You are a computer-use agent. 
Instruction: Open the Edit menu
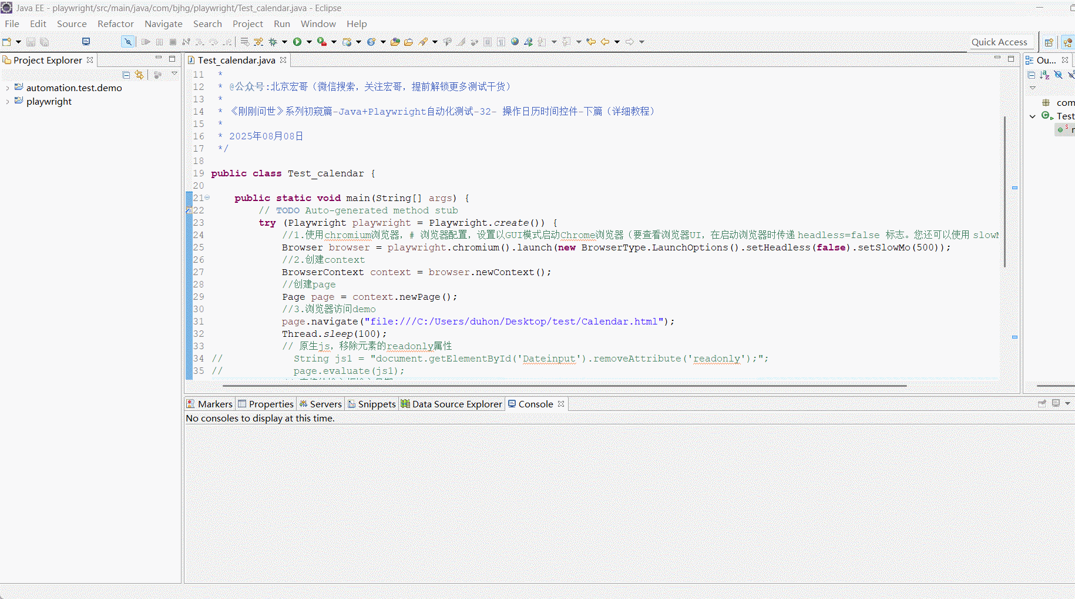(x=38, y=24)
